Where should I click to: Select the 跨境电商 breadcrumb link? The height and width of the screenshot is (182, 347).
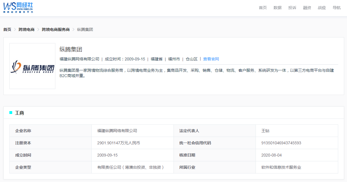[26, 29]
